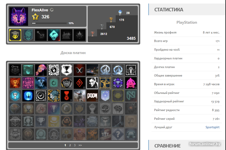
Task: Click the platinum trophy count icon
Action: [x=120, y=12]
